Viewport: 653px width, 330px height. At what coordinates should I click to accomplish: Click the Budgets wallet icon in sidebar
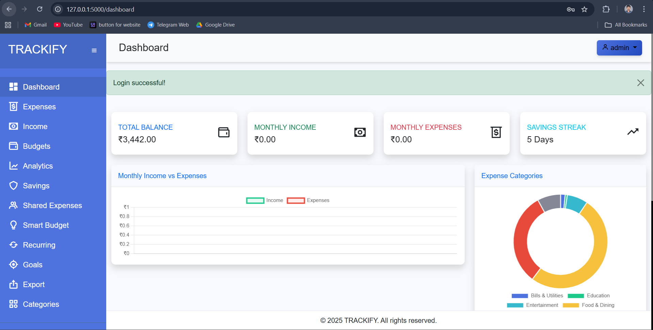point(13,146)
